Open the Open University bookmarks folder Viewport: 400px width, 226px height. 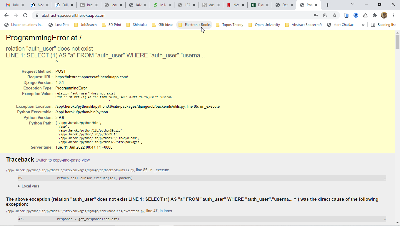264,25
